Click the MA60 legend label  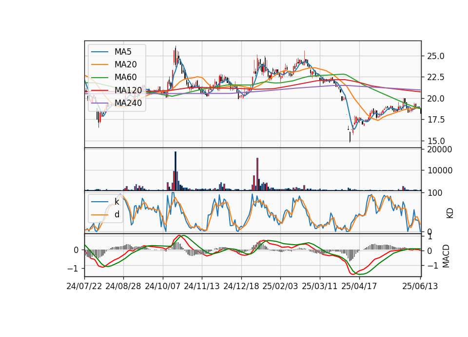(x=126, y=78)
